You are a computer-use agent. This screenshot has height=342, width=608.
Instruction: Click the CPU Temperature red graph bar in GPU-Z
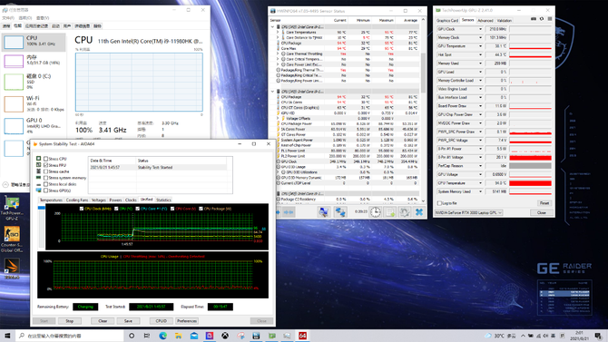(530, 183)
